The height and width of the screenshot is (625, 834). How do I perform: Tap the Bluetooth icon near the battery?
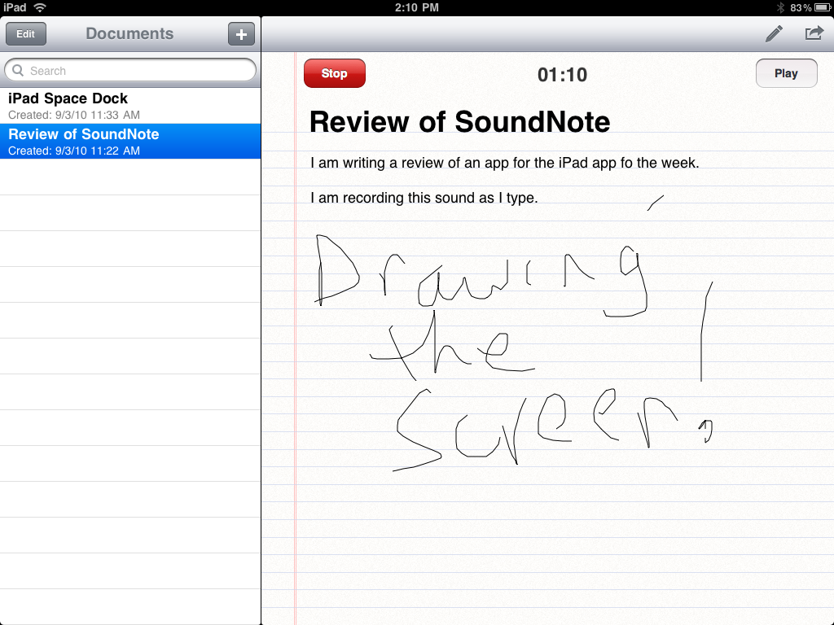[779, 7]
